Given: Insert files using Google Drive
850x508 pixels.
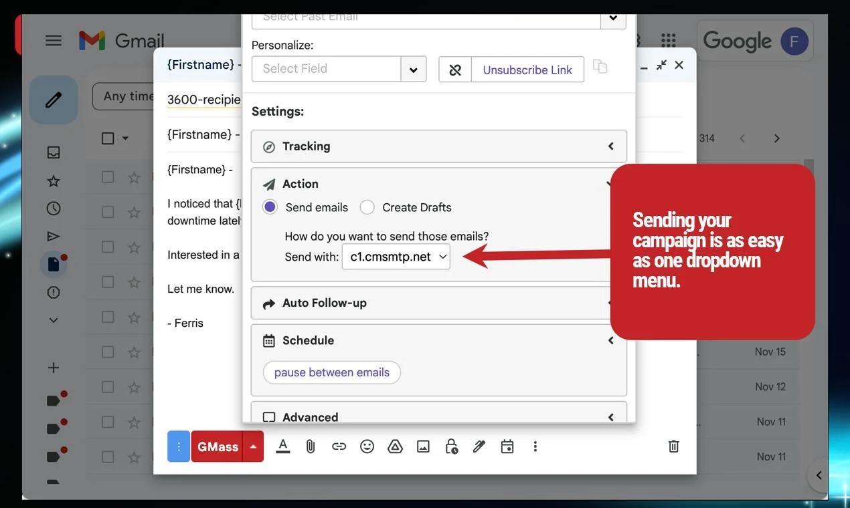Looking at the screenshot, I should (x=395, y=447).
